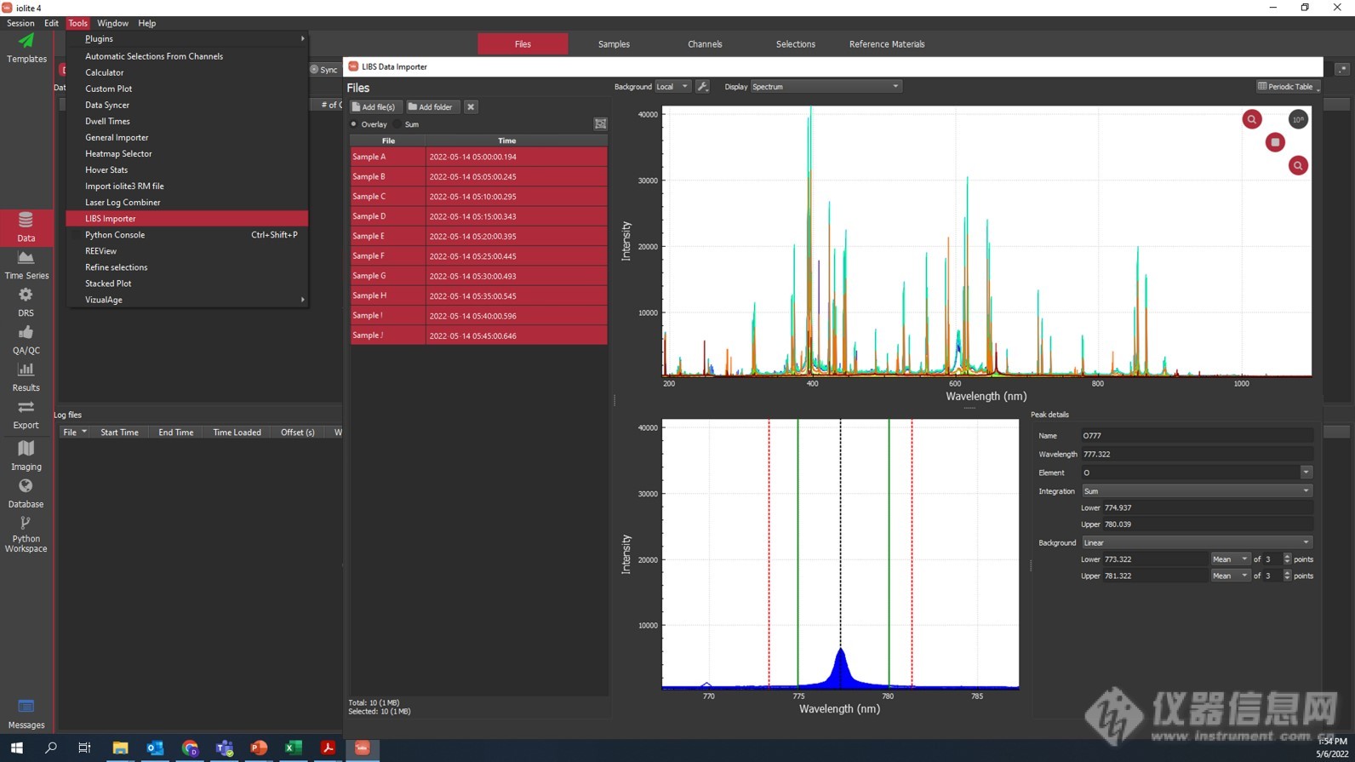The width and height of the screenshot is (1355, 762).
Task: Open the Tools menu
Action: click(77, 23)
